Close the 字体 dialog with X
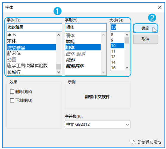This screenshot has width=166, height=149. pos(159,7)
